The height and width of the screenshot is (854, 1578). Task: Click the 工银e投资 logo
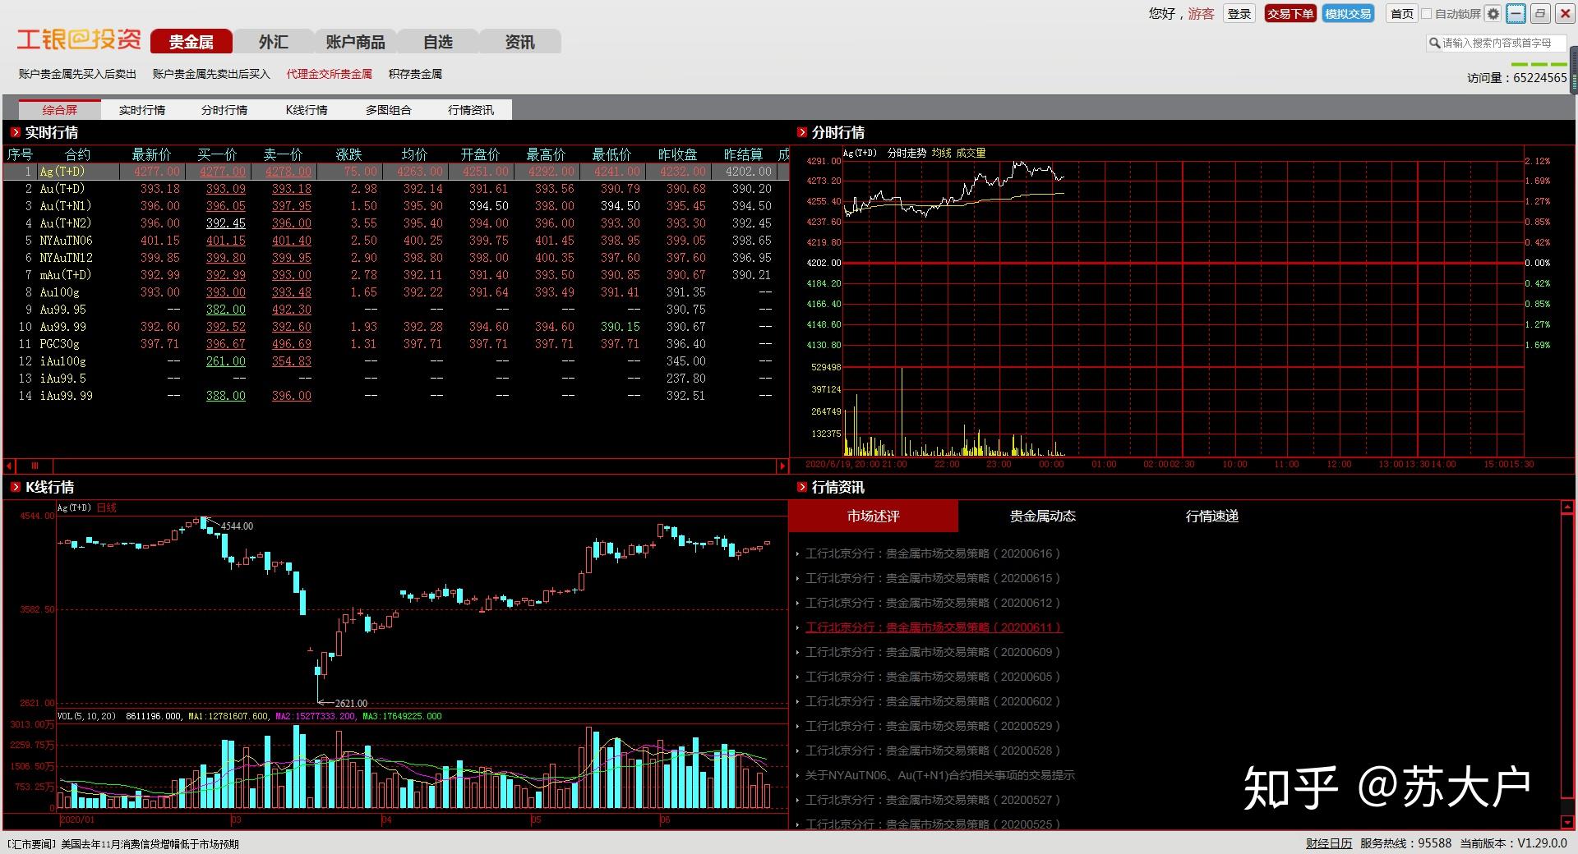pyautogui.click(x=79, y=39)
